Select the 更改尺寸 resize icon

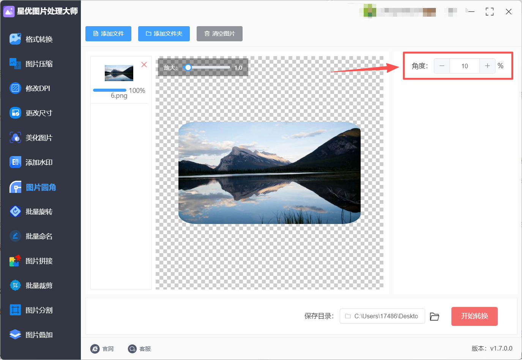[15, 113]
